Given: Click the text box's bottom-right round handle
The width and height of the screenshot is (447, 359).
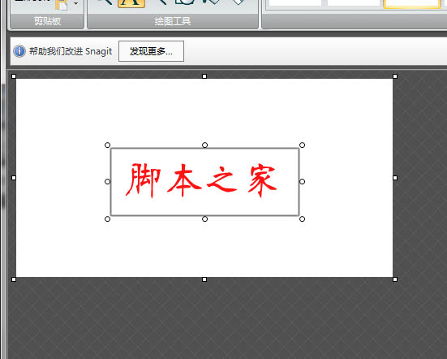Looking at the screenshot, I should point(302,218).
